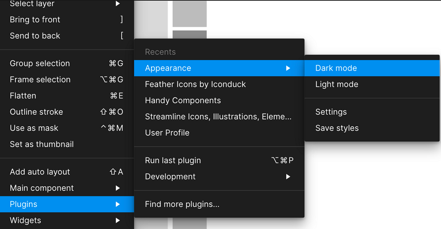Expand the Development submenu
This screenshot has width=441, height=229.
(x=170, y=177)
